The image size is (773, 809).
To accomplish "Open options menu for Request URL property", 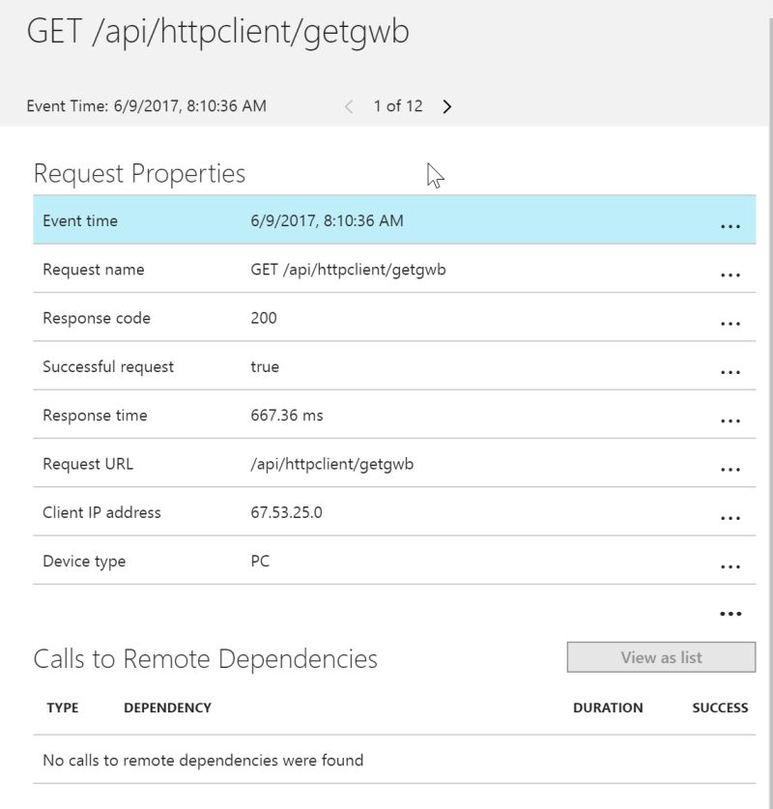I will pyautogui.click(x=731, y=466).
